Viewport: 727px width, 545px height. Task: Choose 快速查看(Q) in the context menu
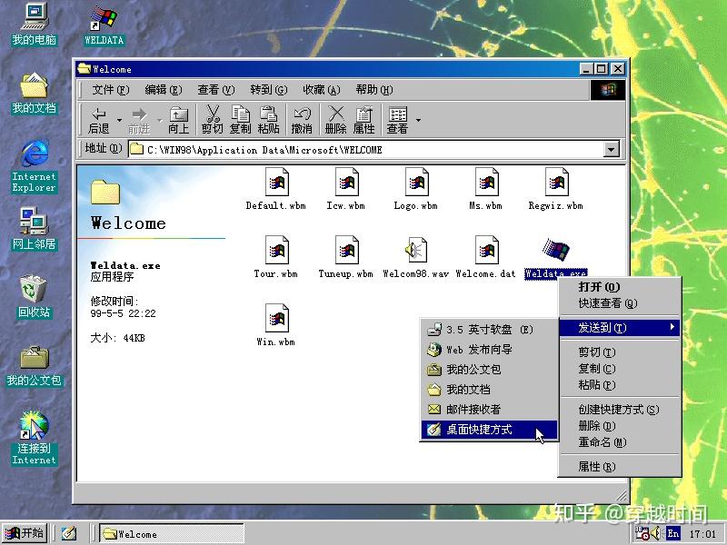(x=620, y=303)
